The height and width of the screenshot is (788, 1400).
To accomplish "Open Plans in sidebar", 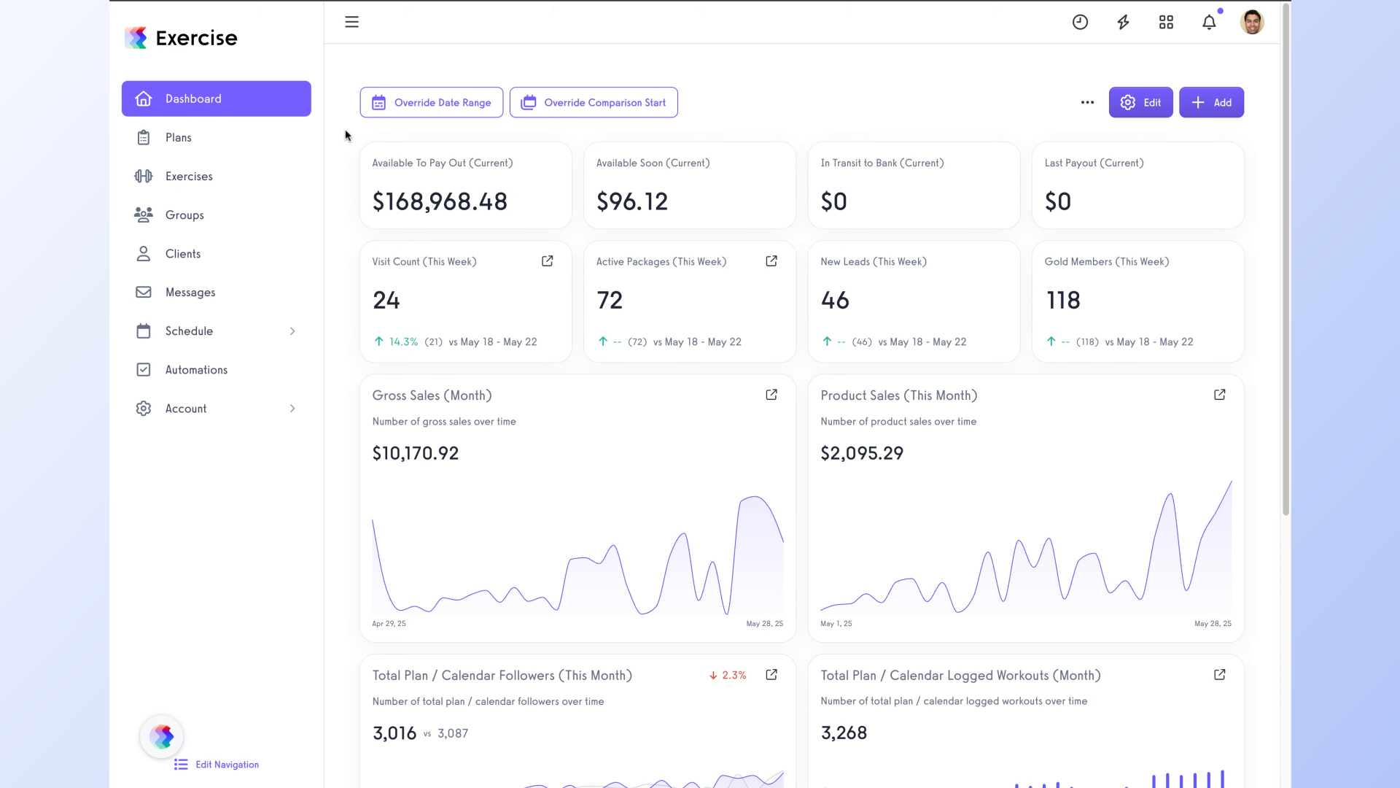I will click(217, 137).
